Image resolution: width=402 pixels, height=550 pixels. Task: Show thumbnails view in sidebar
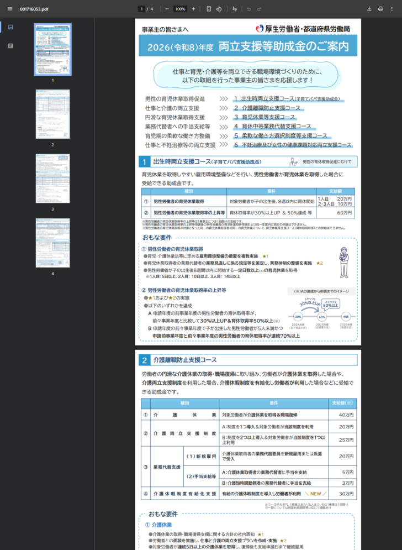pyautogui.click(x=10, y=27)
